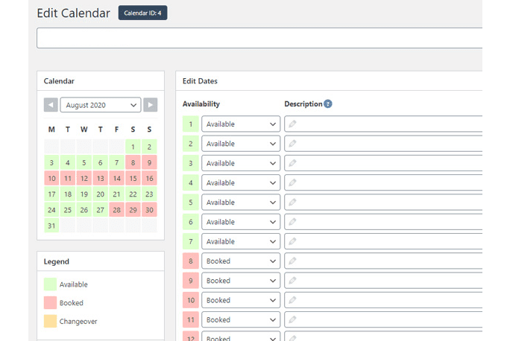Open availability dropdown for day 7

241,241
